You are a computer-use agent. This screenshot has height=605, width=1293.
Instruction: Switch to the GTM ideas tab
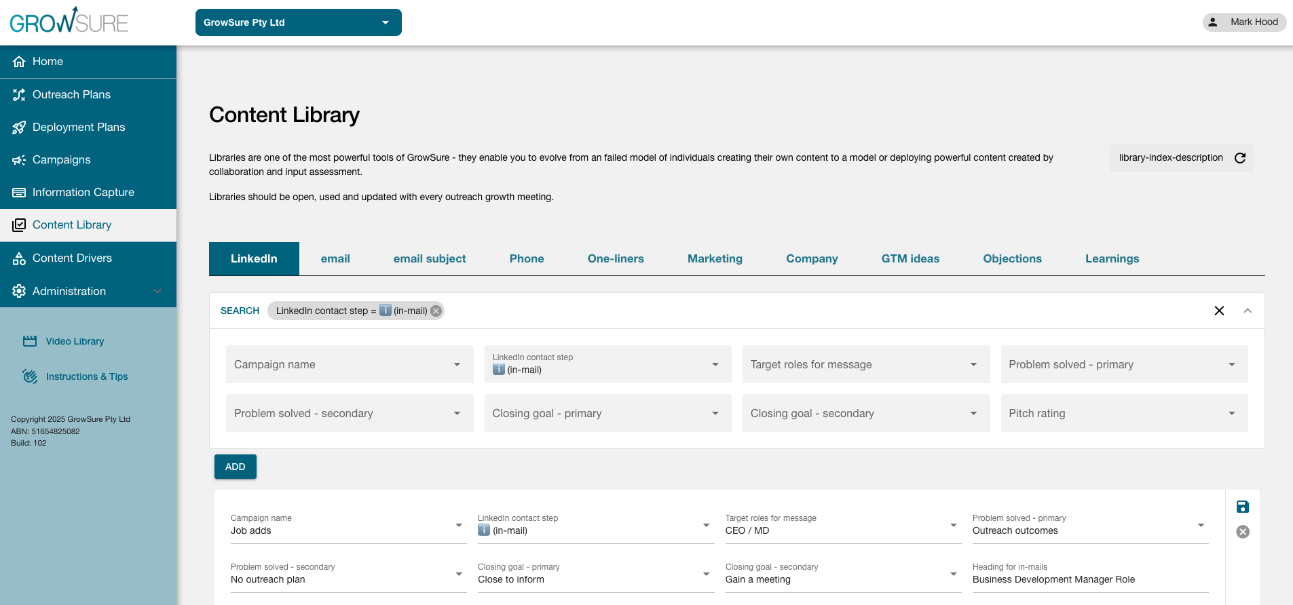(x=910, y=258)
